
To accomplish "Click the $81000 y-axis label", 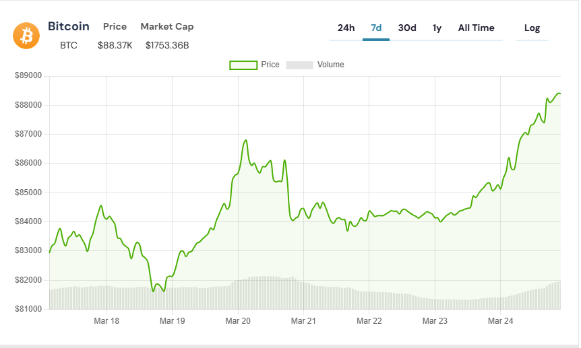I will coord(28,309).
